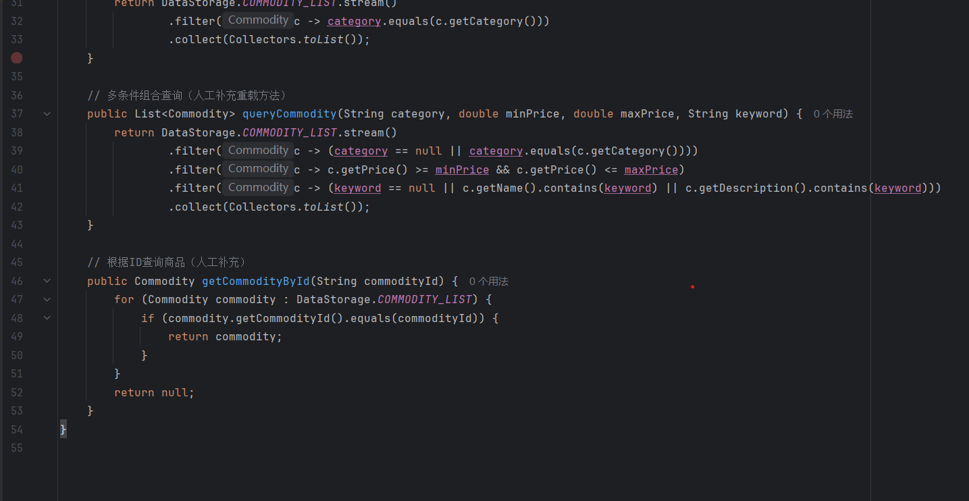The height and width of the screenshot is (501, 969).
Task: Collapse the queryCommodity method at line 37
Action: click(x=47, y=113)
